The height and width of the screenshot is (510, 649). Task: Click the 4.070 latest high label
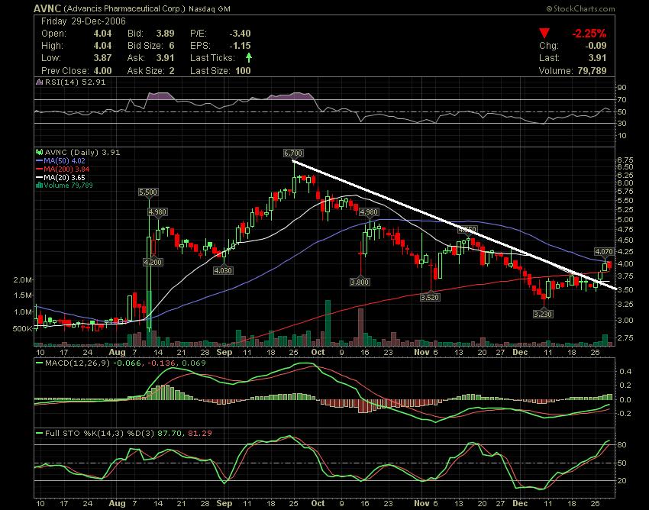(x=603, y=251)
